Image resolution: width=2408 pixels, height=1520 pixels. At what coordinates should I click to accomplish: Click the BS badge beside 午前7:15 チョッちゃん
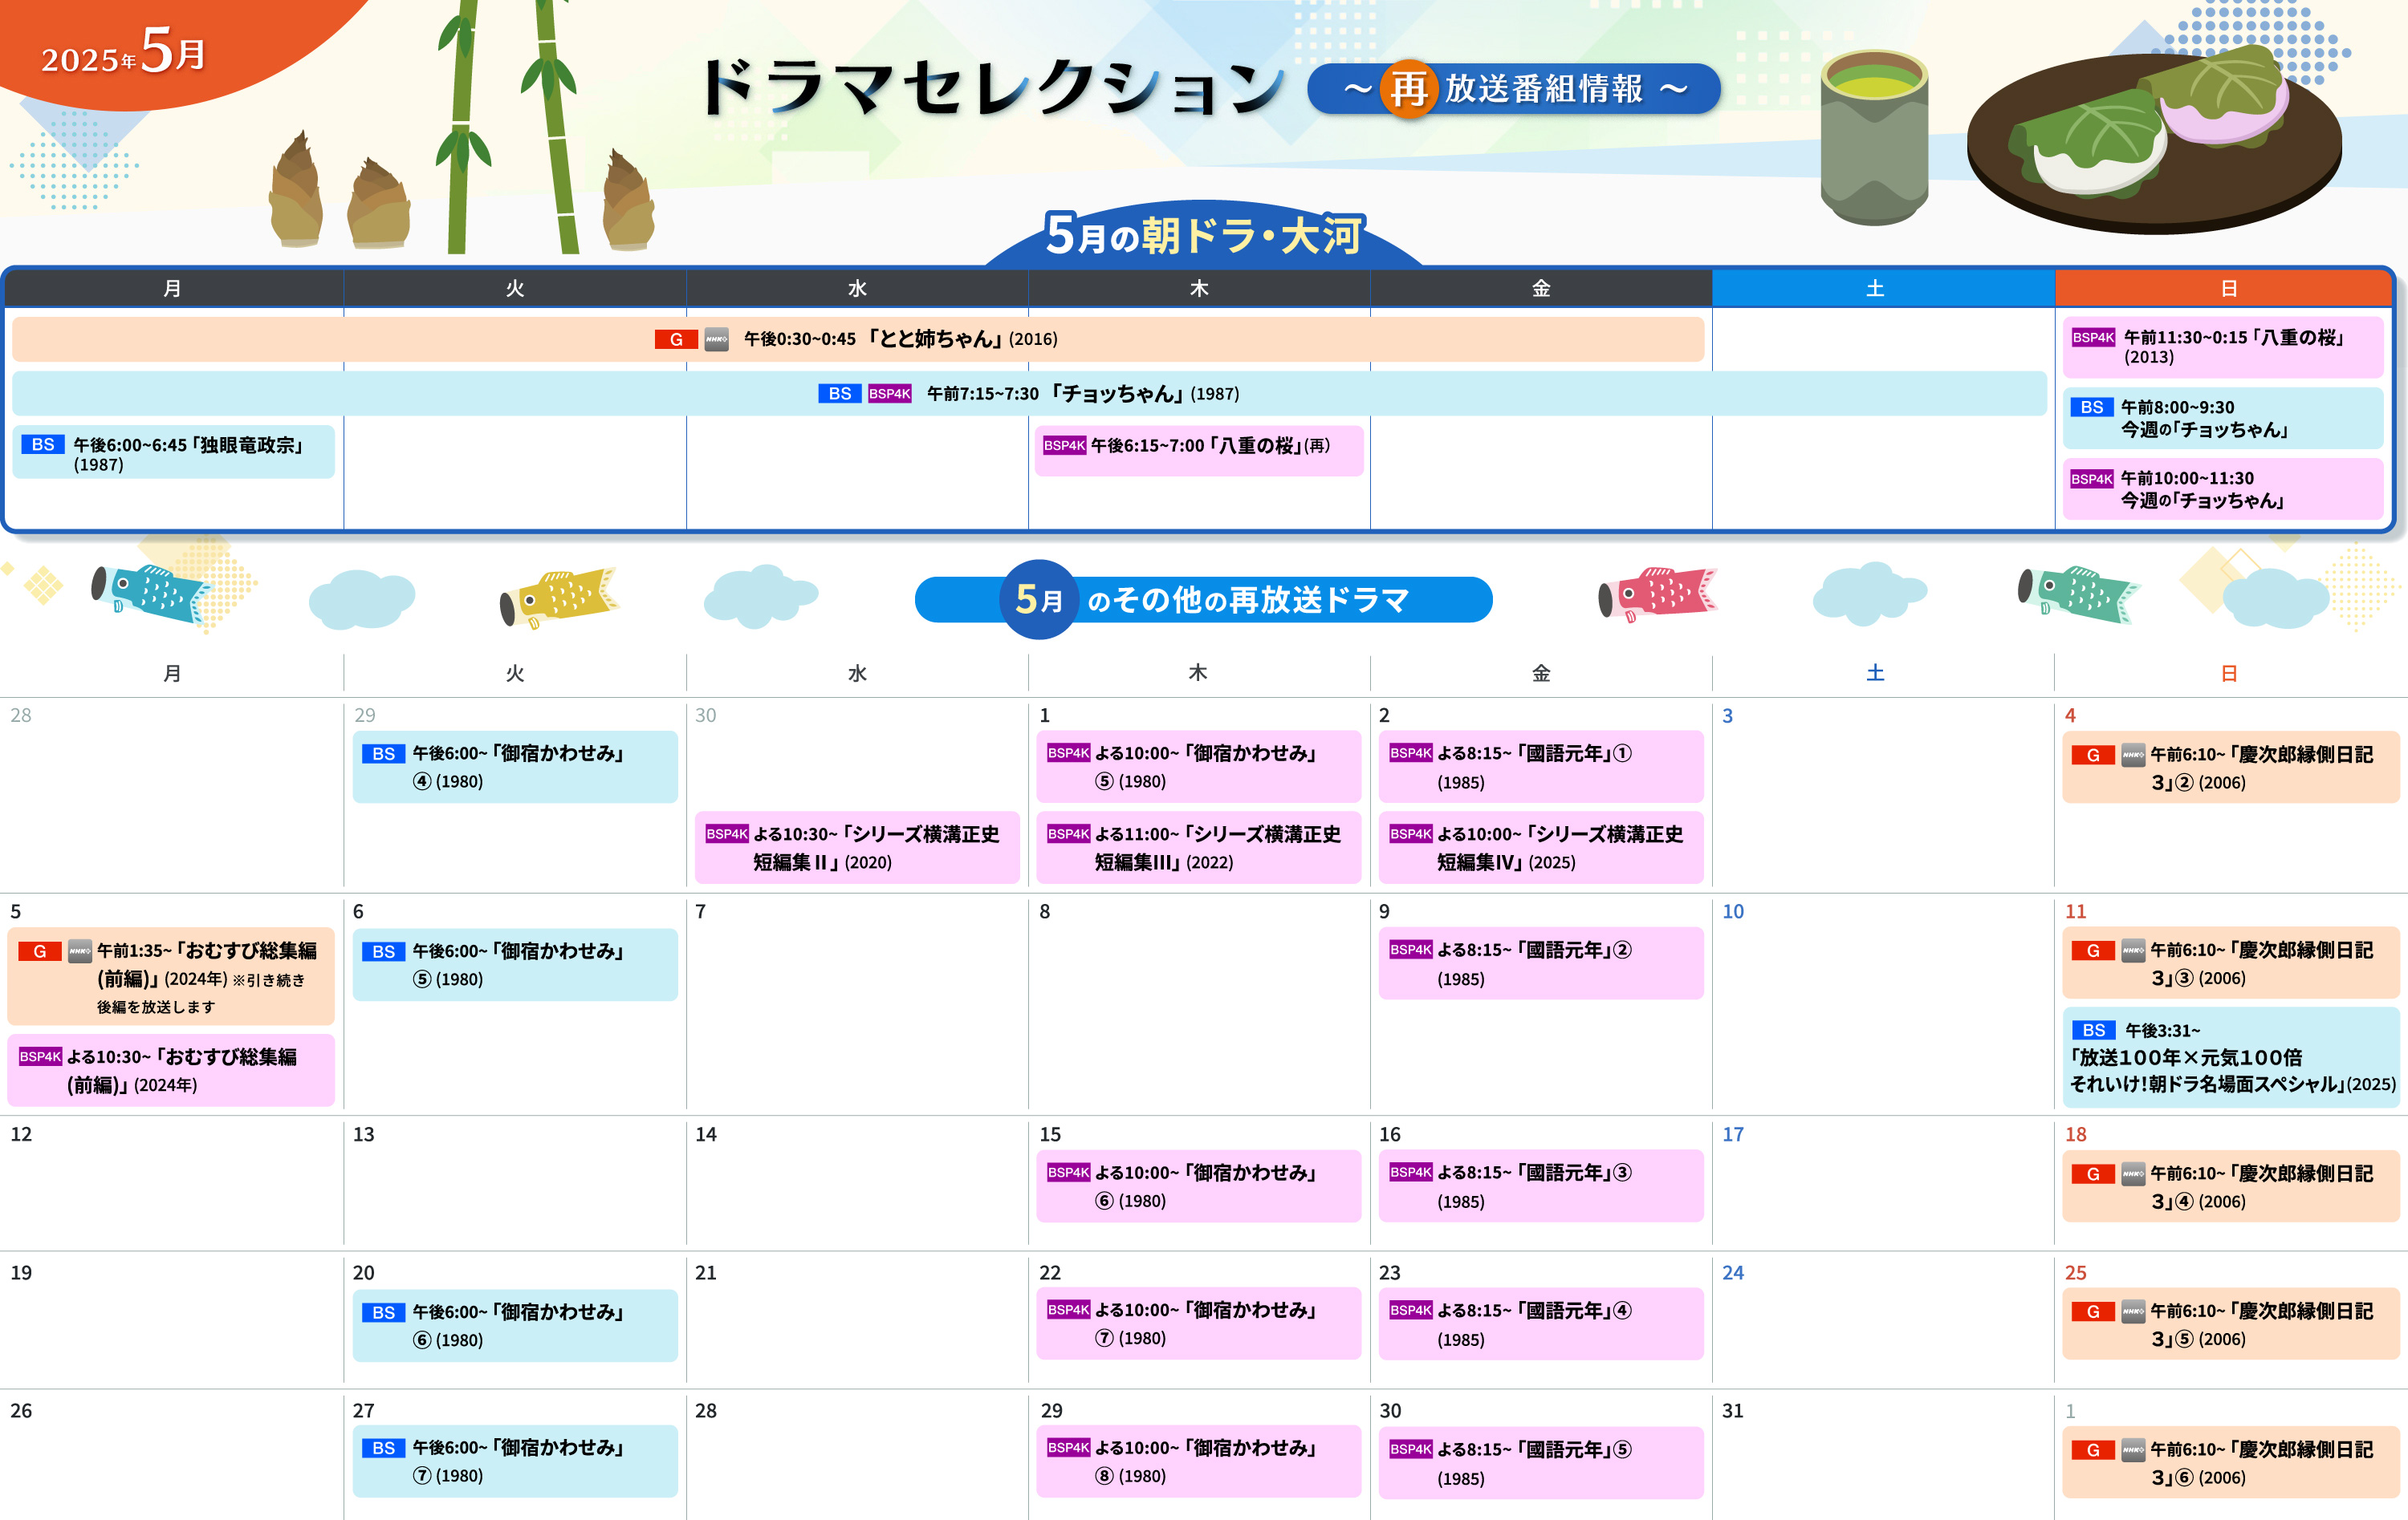coord(840,394)
